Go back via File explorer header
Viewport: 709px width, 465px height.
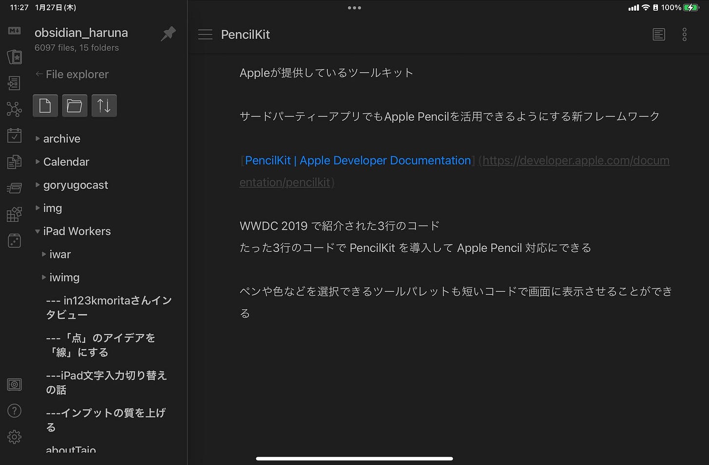point(72,74)
